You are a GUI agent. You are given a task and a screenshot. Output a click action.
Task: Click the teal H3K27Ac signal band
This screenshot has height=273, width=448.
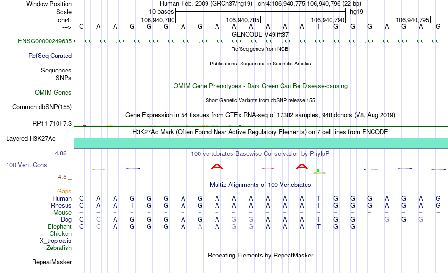click(260, 143)
